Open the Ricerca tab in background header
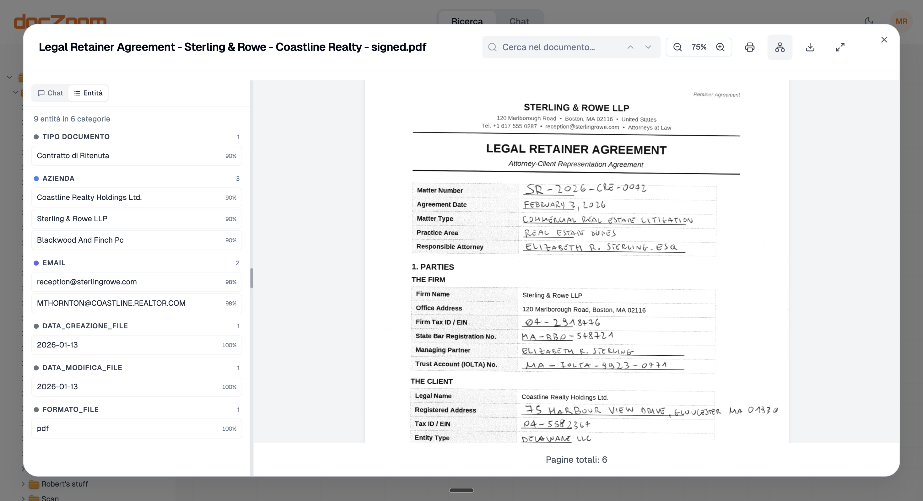This screenshot has height=501, width=923. 467,21
